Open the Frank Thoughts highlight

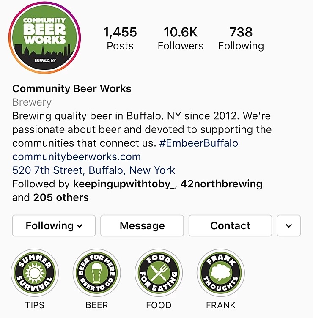[221, 273]
